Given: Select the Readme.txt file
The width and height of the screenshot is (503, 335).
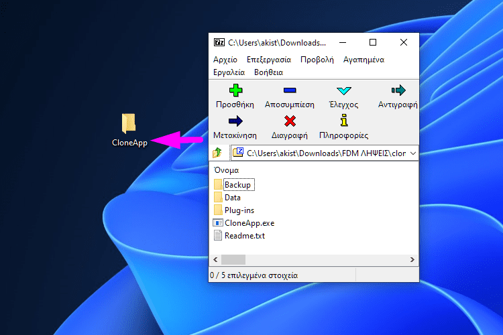Looking at the screenshot, I should tap(244, 236).
